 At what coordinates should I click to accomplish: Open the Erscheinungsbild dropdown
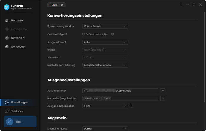pyautogui.click(x=105, y=129)
